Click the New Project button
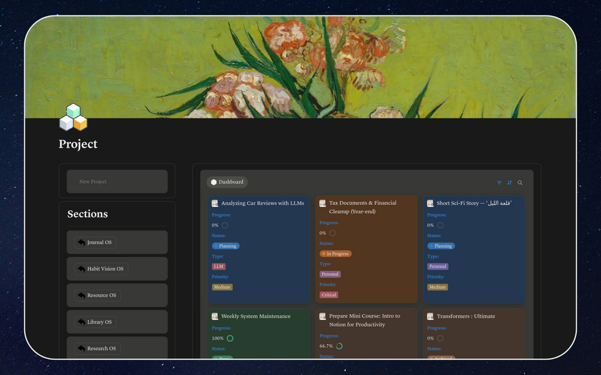This screenshot has height=375, width=601. point(93,182)
